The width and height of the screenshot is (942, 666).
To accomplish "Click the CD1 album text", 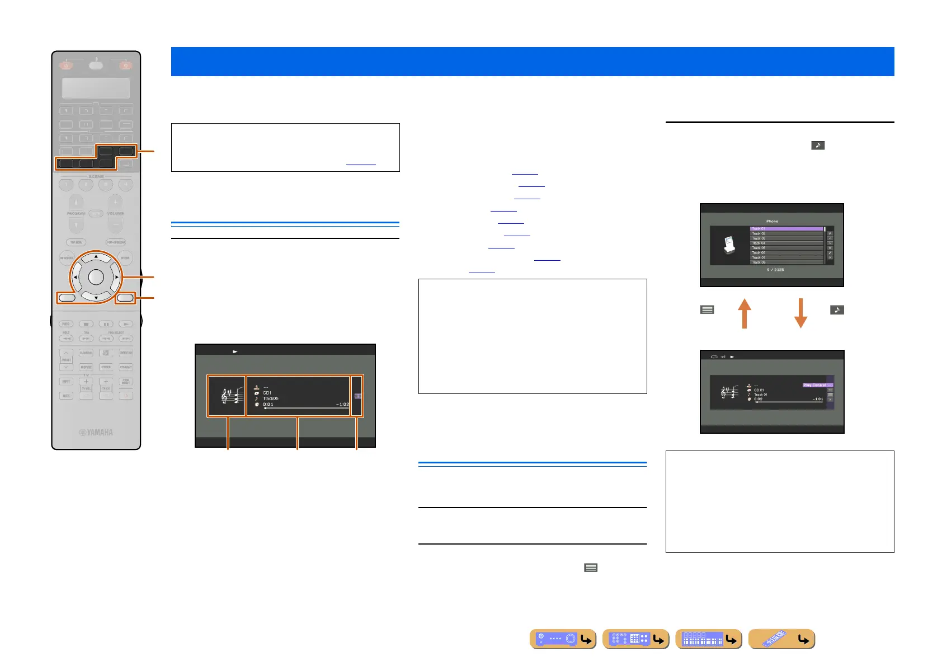I will (x=267, y=393).
